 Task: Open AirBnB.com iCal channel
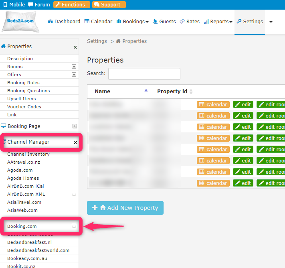(26, 186)
